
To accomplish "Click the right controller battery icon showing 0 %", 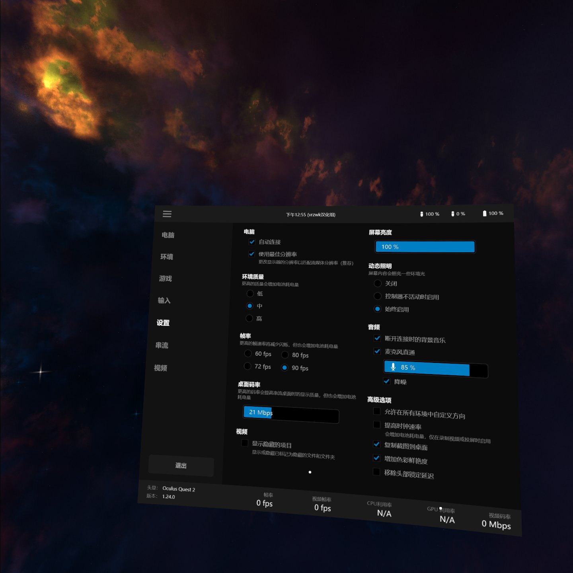I will pos(453,214).
